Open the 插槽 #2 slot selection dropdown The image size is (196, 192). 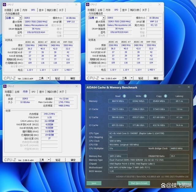[20, 18]
